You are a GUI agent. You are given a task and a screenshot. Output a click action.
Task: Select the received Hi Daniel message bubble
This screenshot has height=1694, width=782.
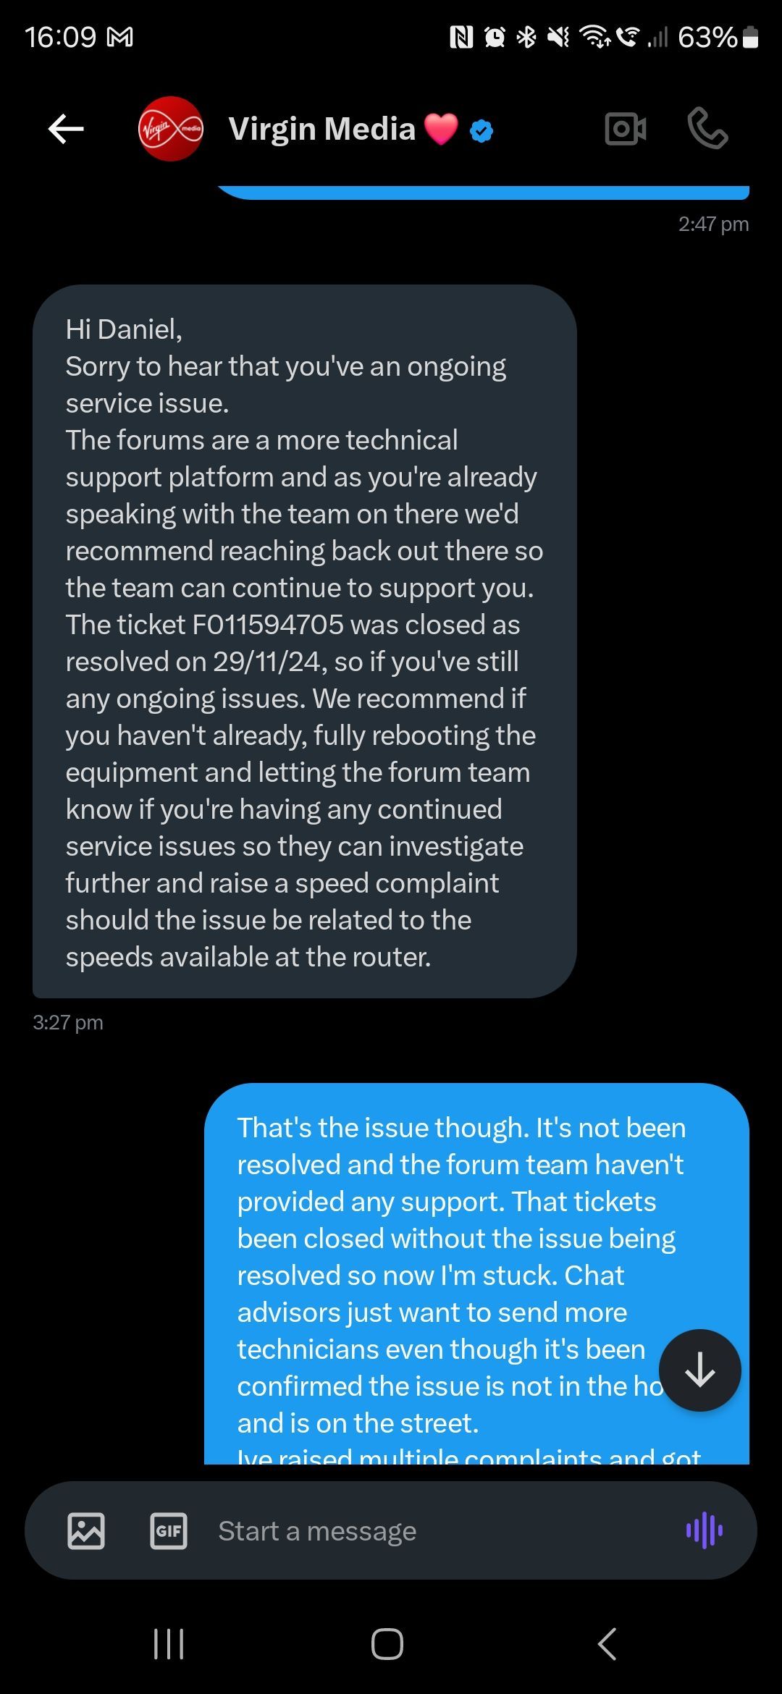(304, 641)
